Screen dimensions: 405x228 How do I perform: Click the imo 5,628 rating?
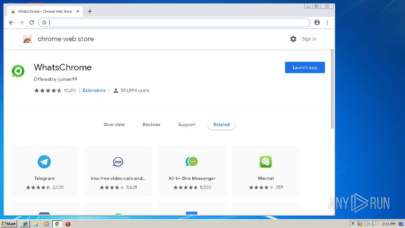point(118,187)
